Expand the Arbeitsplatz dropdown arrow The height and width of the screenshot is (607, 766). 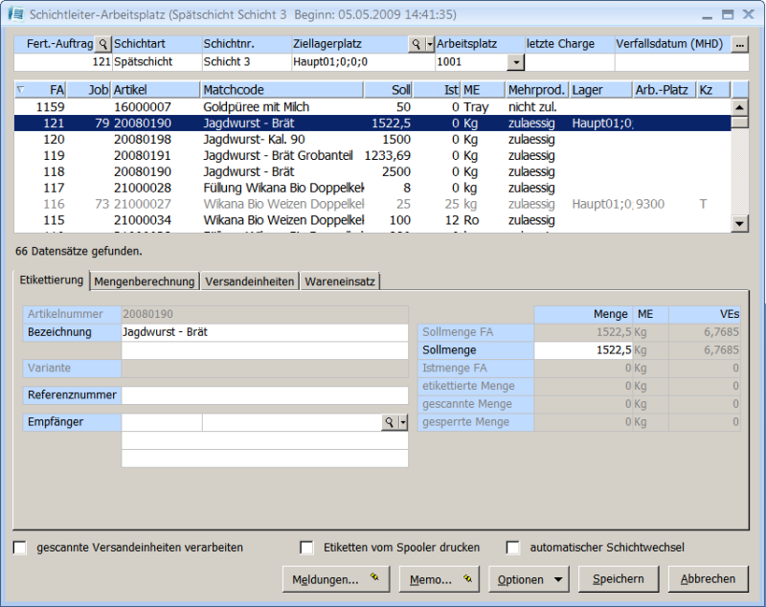click(x=516, y=62)
